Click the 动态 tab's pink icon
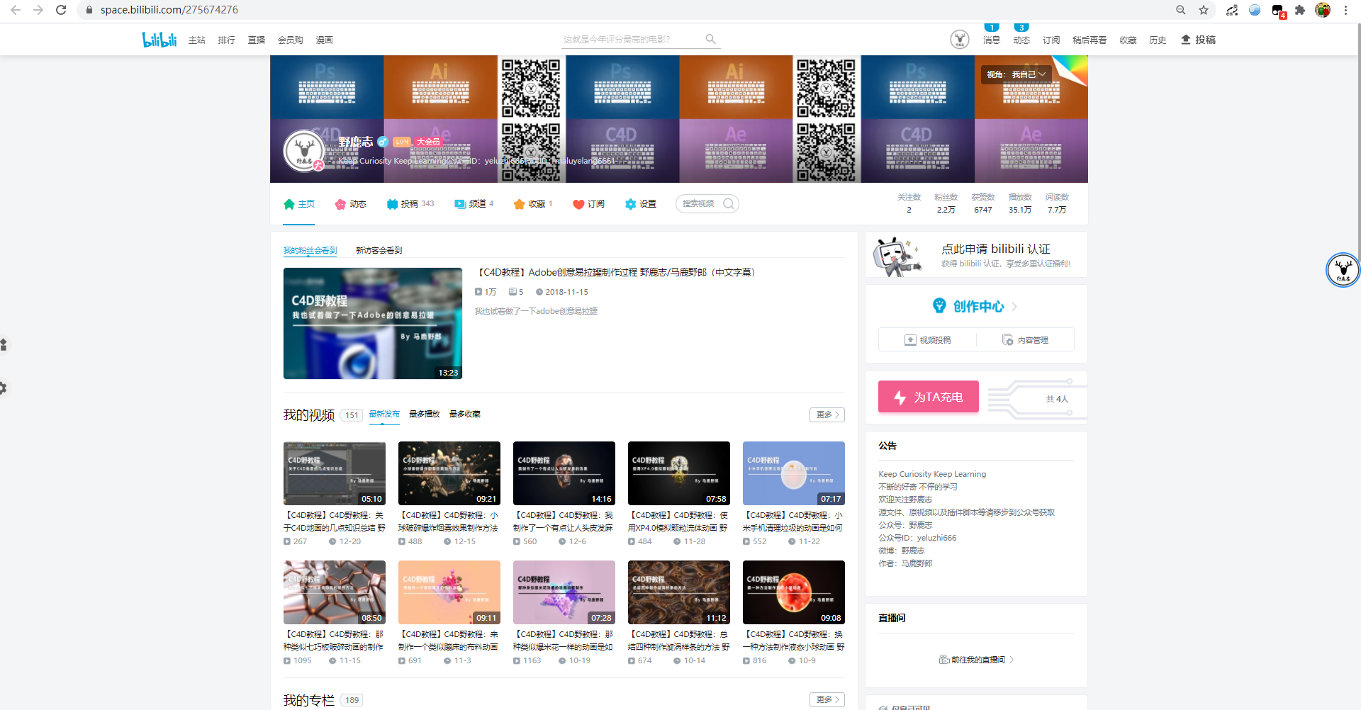The width and height of the screenshot is (1361, 710). point(341,204)
